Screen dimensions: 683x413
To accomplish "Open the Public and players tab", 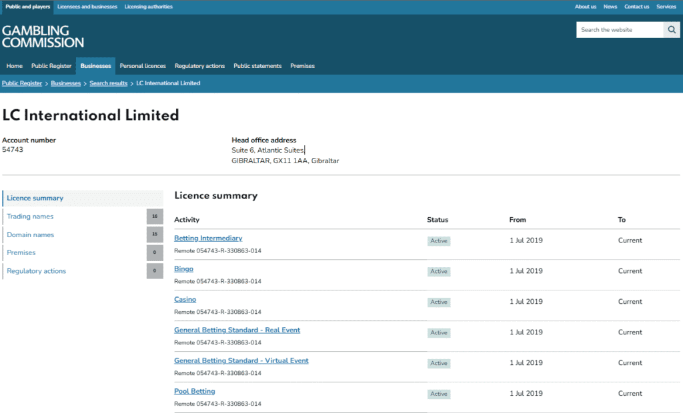I will point(27,7).
